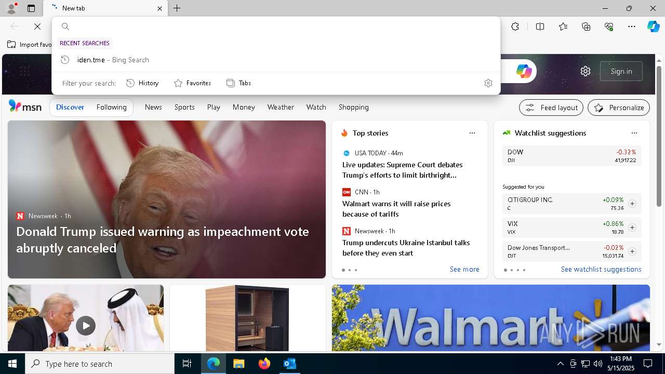Open Top stories more options menu
Viewport: 665px width, 374px height.
472,133
